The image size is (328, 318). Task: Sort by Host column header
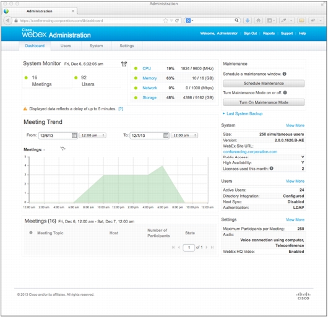pyautogui.click(x=114, y=232)
